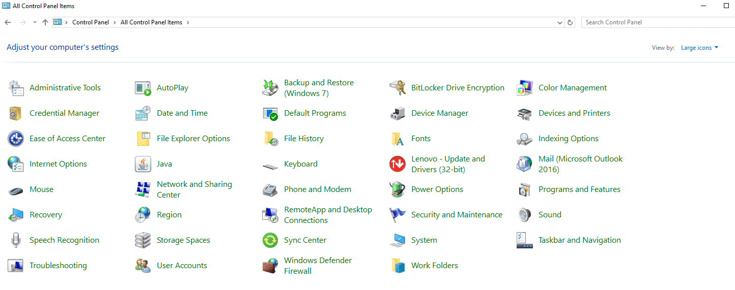Click the BitLocker Drive Encryption icon
The image size is (735, 290).
[x=398, y=88]
